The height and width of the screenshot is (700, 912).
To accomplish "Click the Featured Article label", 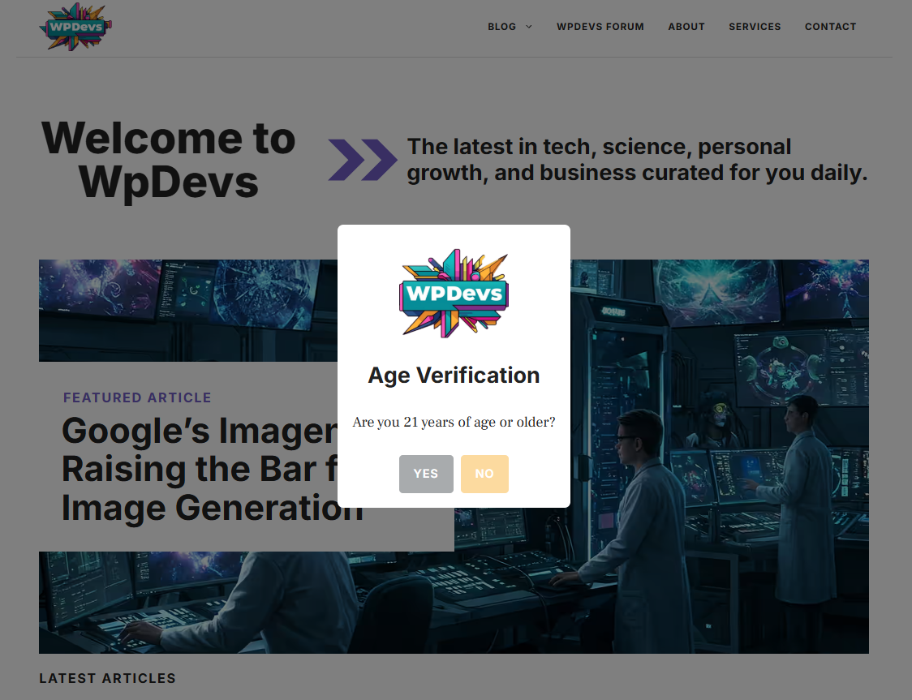I will 137,397.
